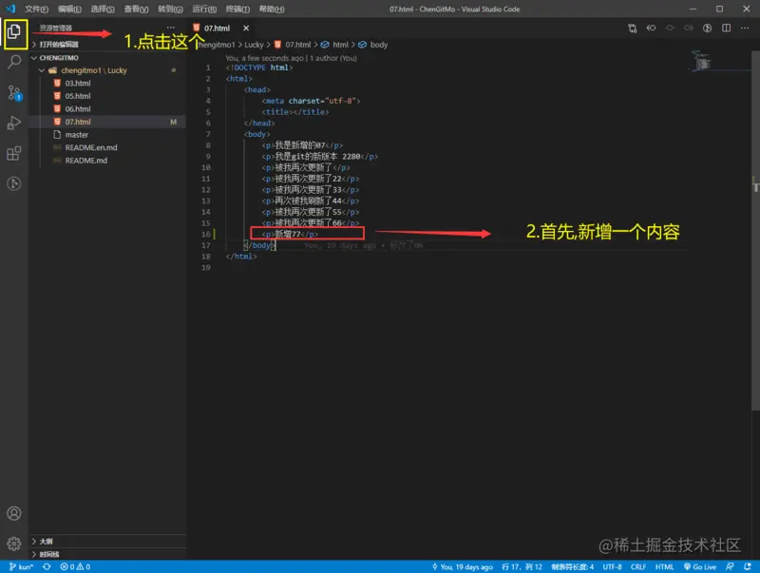Viewport: 760px width, 573px height.
Task: Close the 07.html editor tab
Action: tap(246, 29)
